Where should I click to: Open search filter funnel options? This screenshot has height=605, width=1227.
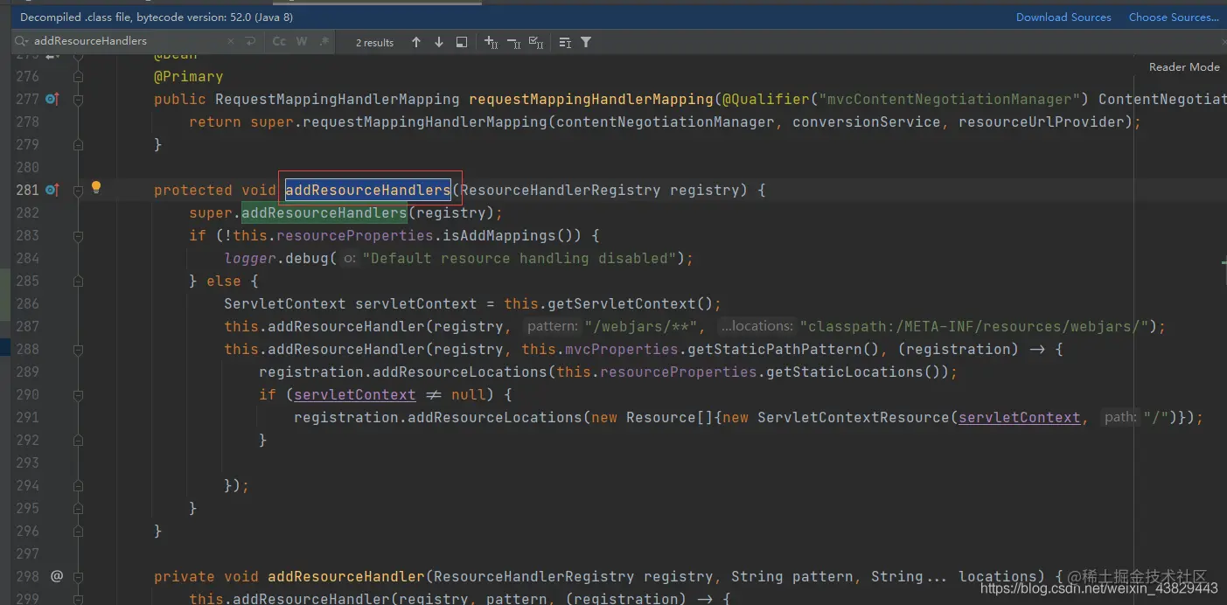tap(586, 42)
